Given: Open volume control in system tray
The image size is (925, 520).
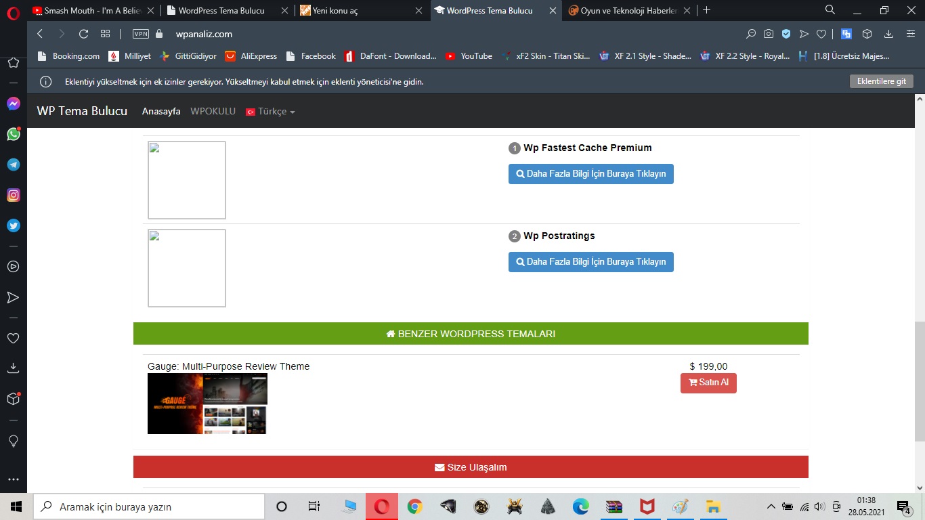Looking at the screenshot, I should pos(820,506).
